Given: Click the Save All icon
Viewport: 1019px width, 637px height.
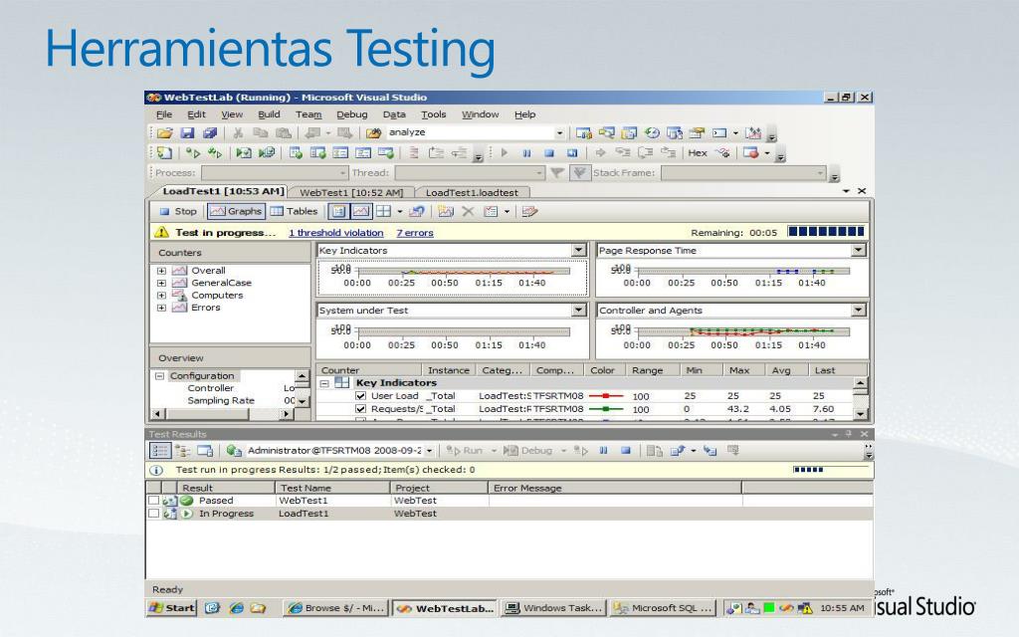Looking at the screenshot, I should [210, 132].
